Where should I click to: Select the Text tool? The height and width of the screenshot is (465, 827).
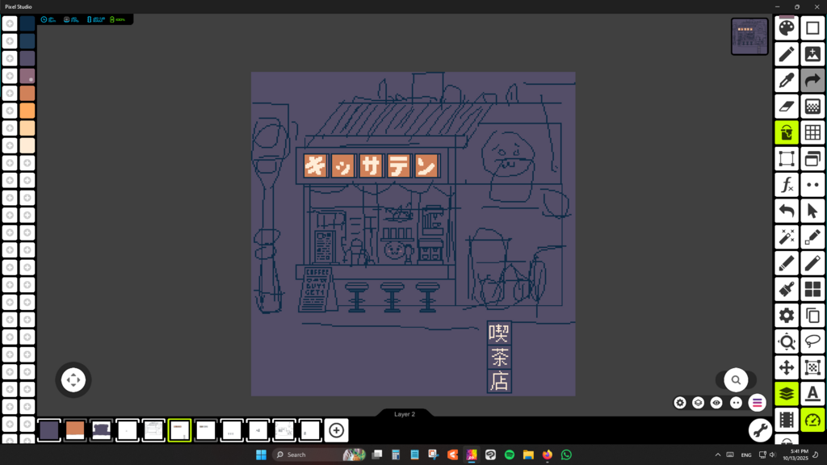click(812, 393)
